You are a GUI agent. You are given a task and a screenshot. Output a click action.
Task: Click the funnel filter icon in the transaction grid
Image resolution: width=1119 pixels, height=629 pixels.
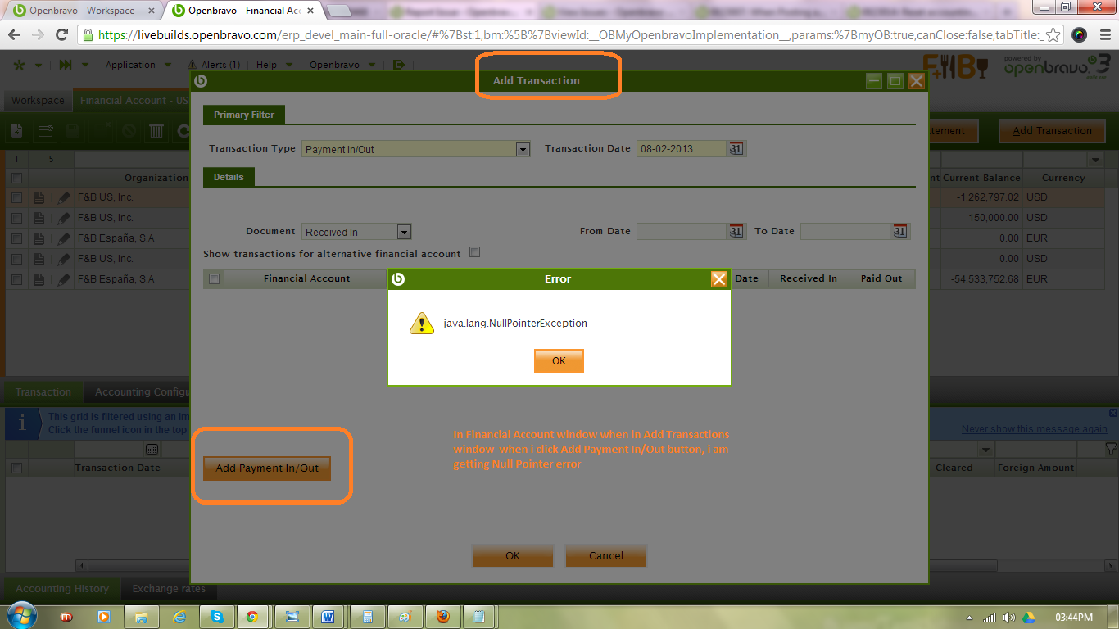coord(1111,449)
